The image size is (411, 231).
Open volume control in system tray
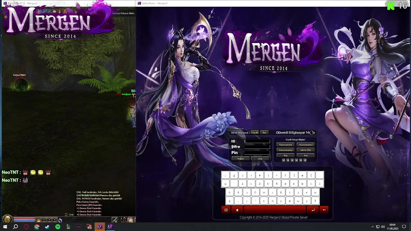click(383, 227)
